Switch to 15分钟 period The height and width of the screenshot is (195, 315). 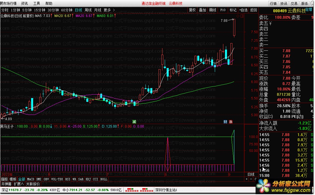[40, 10]
